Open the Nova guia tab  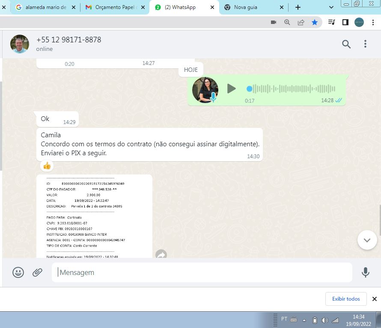point(245,7)
